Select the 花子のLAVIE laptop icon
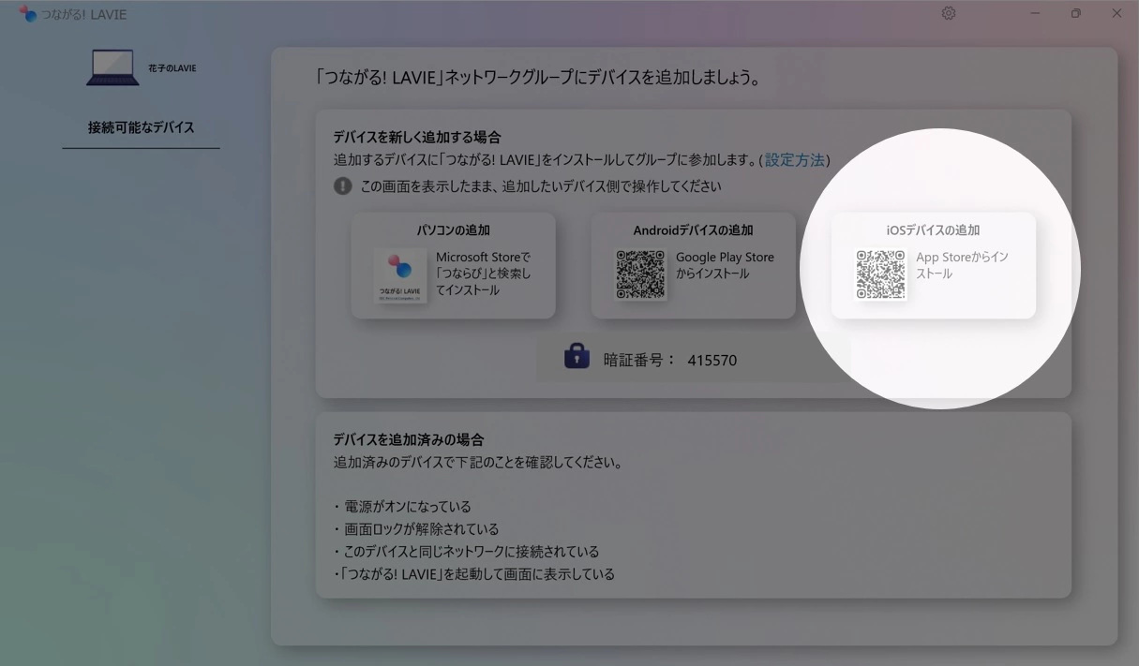 [x=112, y=68]
